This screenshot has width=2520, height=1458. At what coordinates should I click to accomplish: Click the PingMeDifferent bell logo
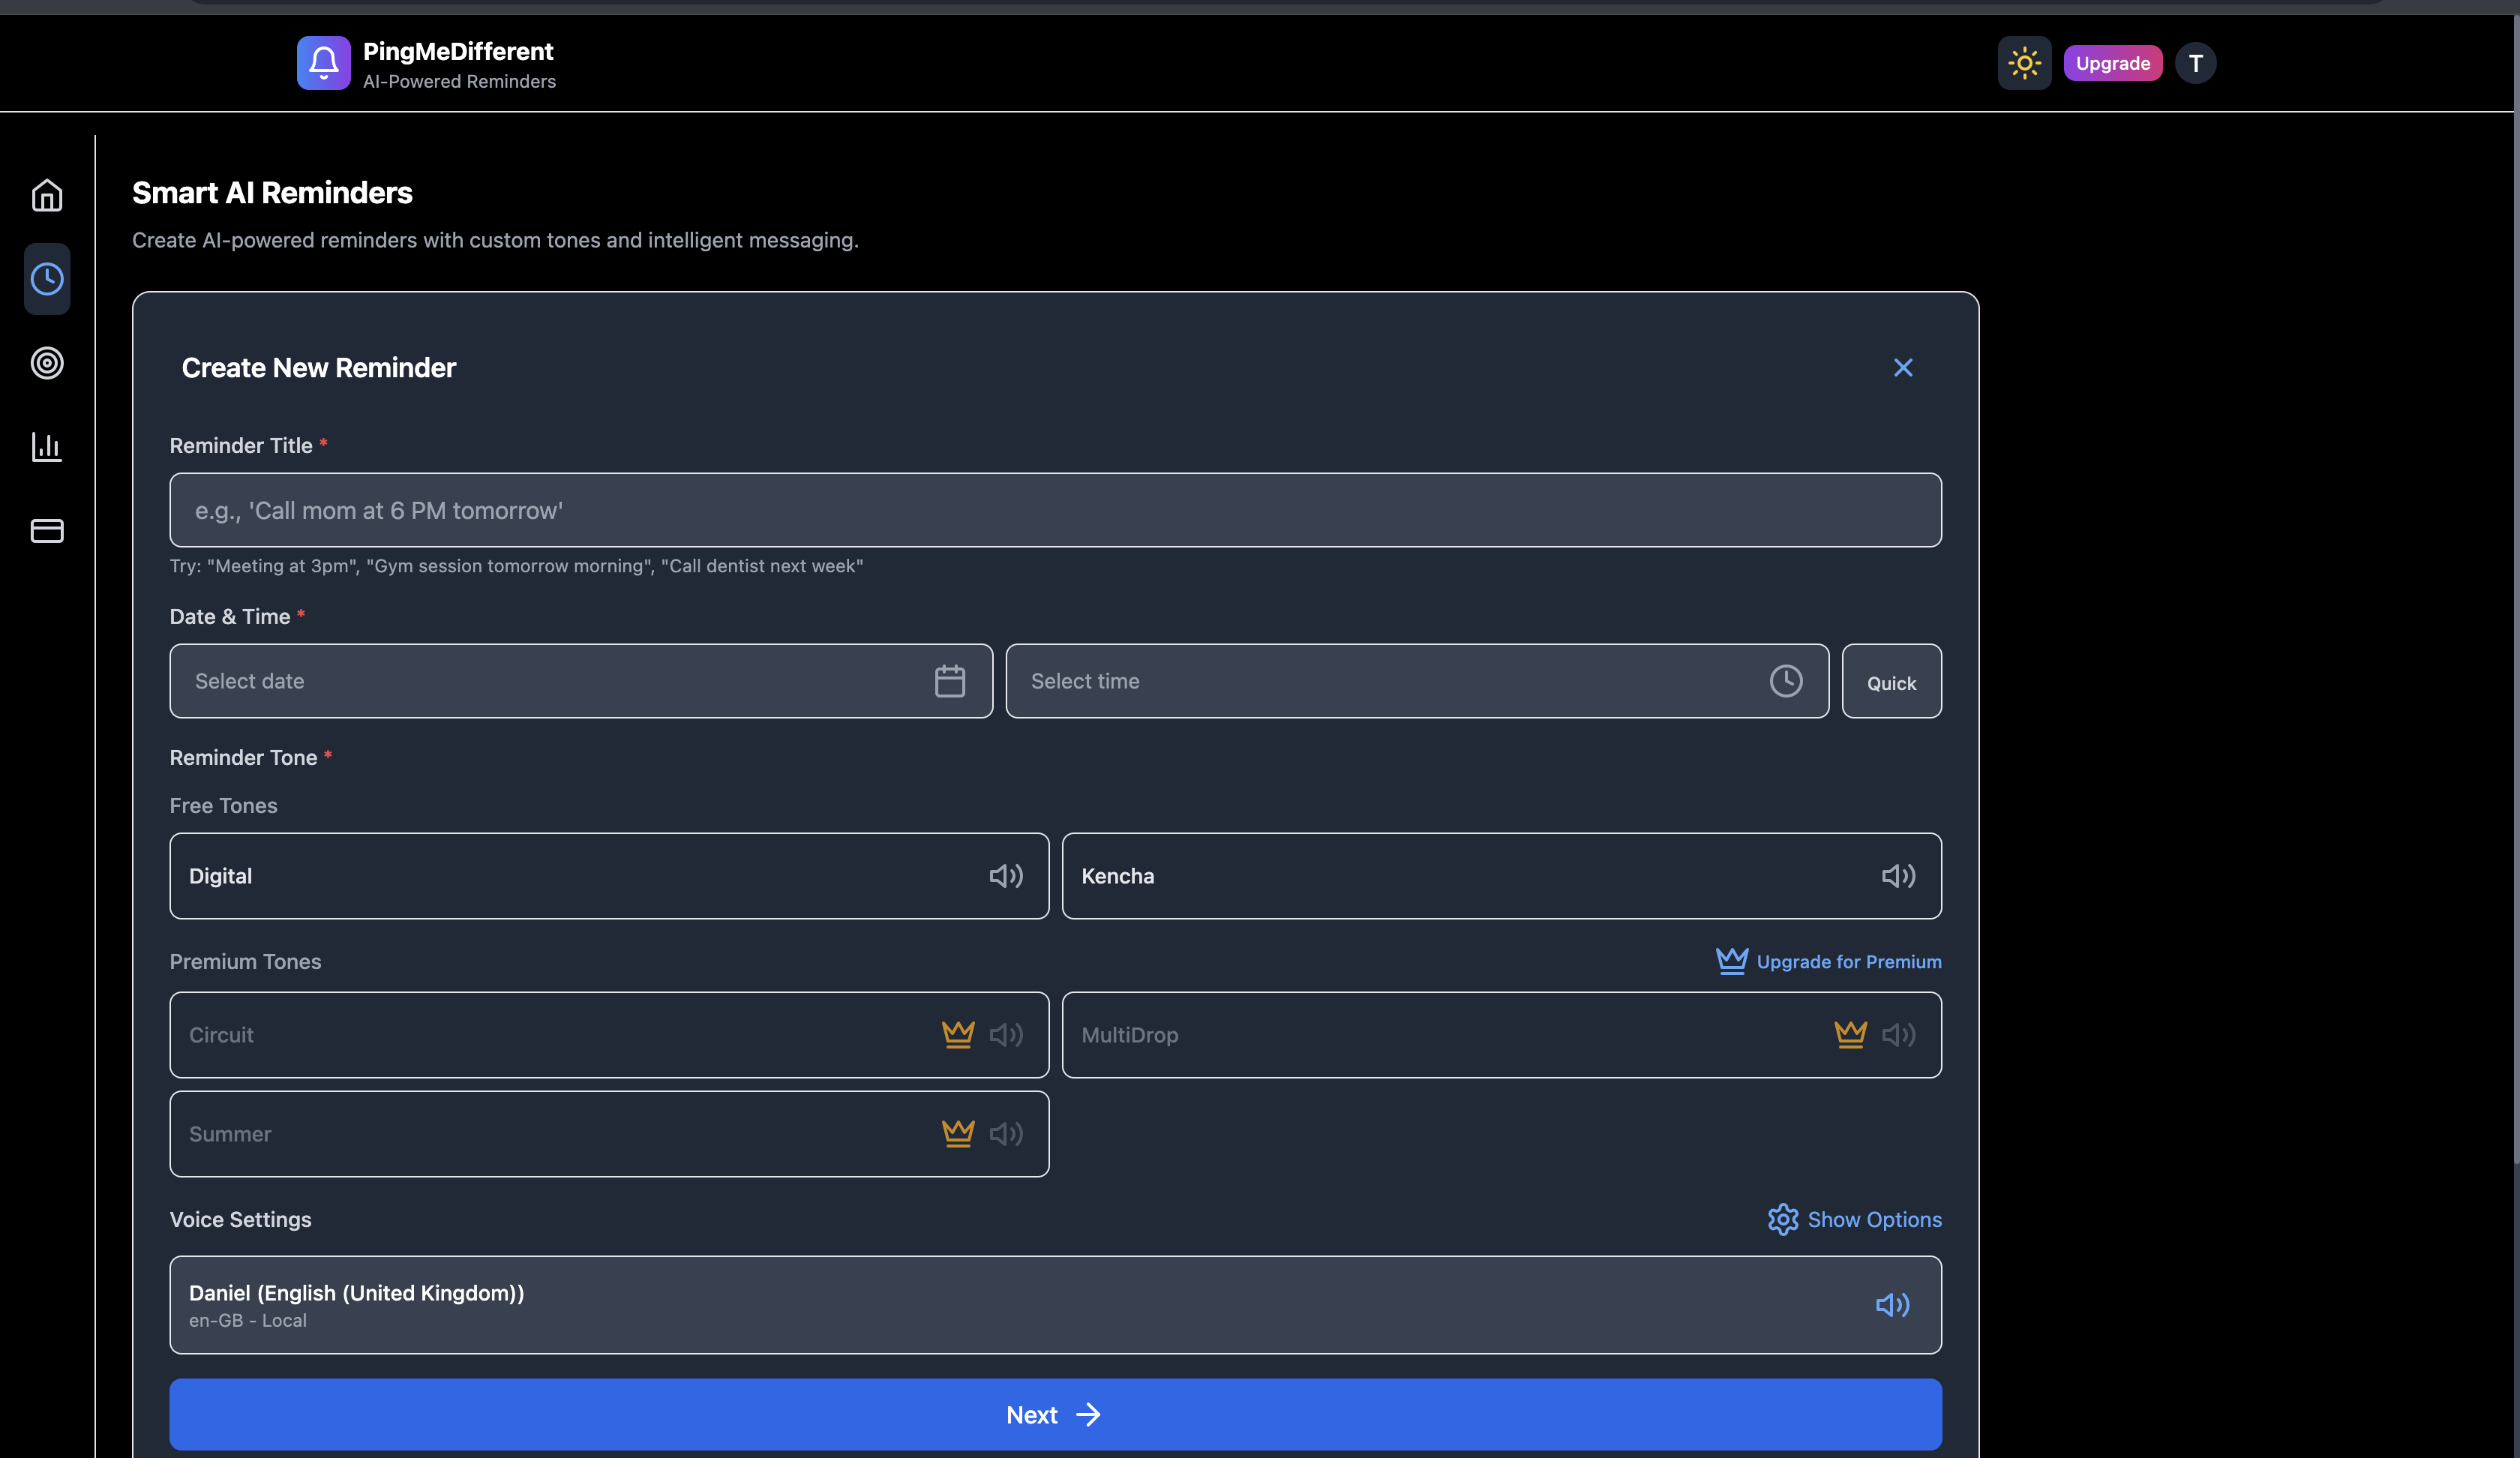pyautogui.click(x=323, y=63)
